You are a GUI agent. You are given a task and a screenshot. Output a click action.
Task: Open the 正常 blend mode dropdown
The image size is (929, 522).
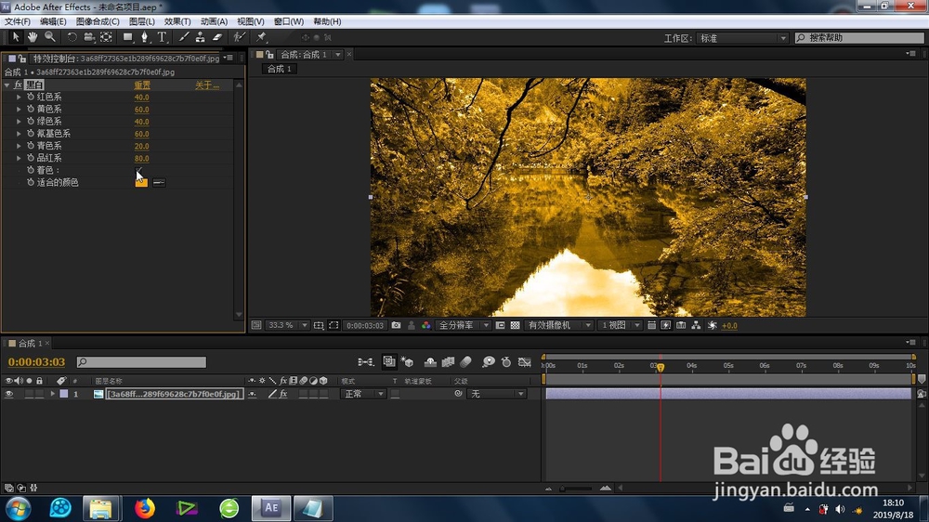363,394
